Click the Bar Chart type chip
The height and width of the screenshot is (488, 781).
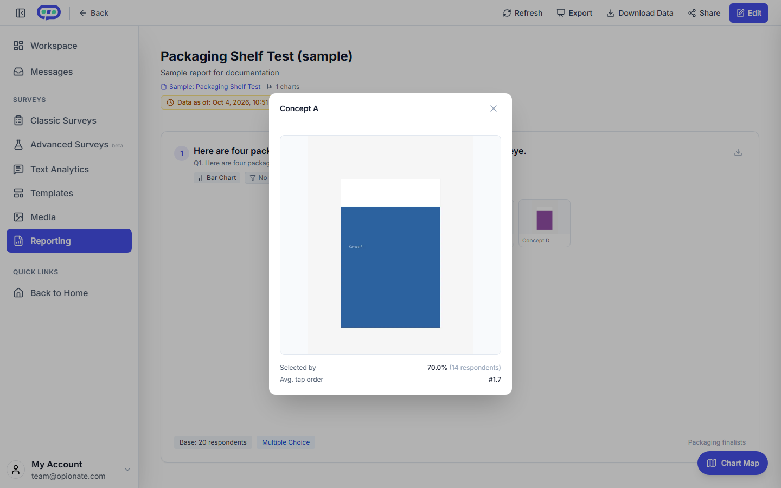[217, 178]
